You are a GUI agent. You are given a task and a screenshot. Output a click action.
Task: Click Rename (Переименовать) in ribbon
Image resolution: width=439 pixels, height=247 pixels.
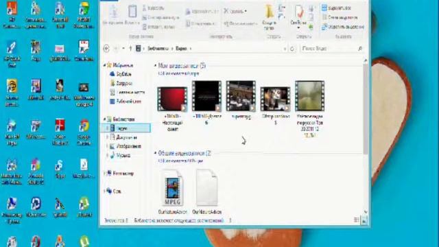coord(241,24)
